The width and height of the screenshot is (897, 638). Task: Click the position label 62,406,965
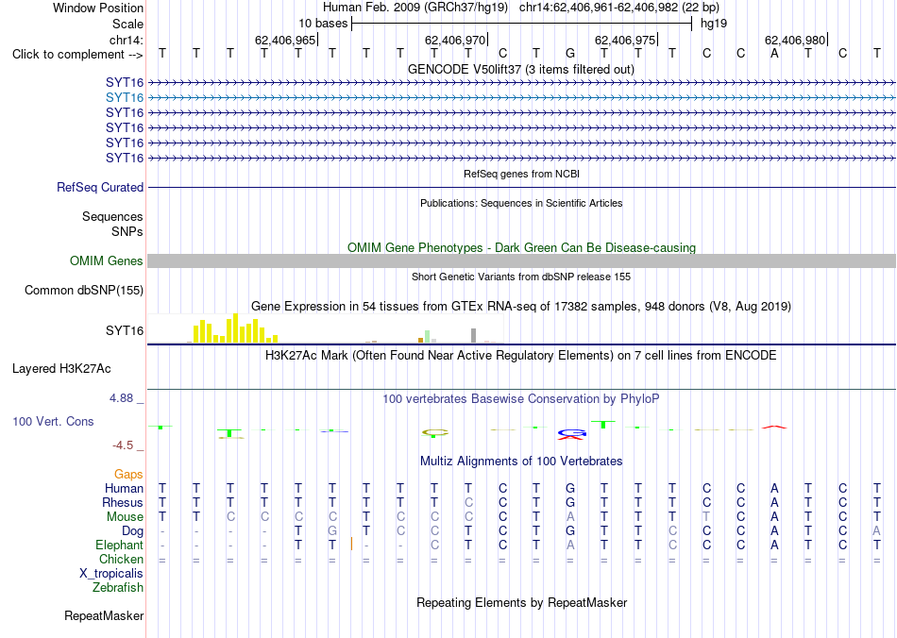[285, 40]
